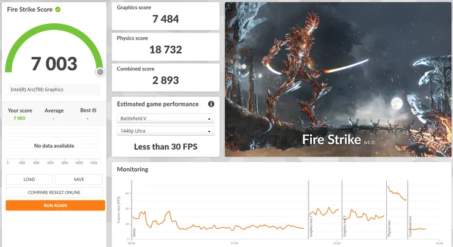Click the Average column label
453x247 pixels.
(54, 111)
